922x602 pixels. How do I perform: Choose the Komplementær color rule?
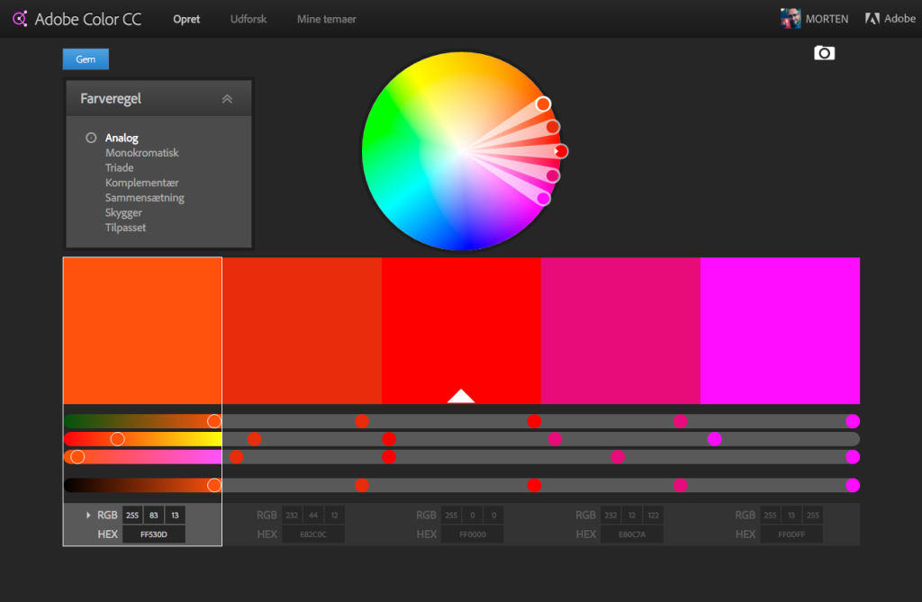140,183
